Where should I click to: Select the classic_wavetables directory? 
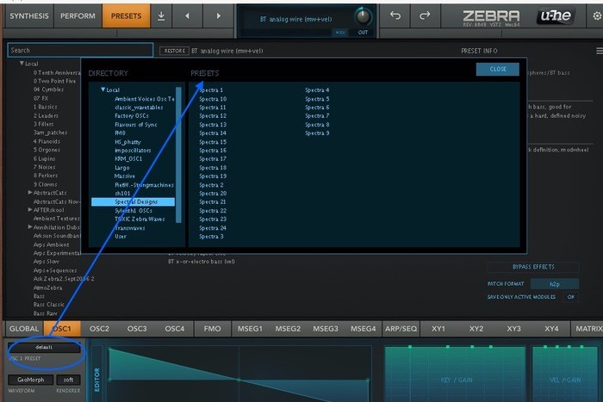point(139,108)
